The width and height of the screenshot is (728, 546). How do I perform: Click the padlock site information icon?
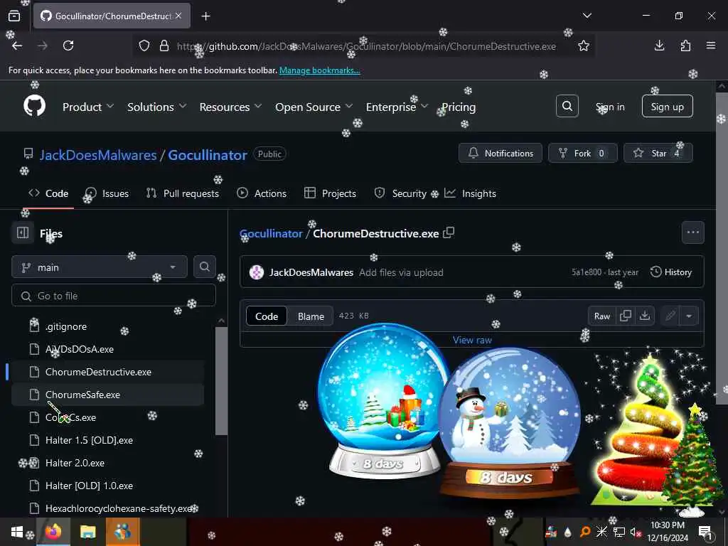(164, 45)
